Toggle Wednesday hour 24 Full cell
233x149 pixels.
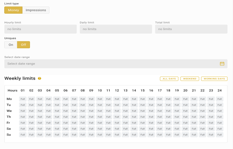click(219, 111)
